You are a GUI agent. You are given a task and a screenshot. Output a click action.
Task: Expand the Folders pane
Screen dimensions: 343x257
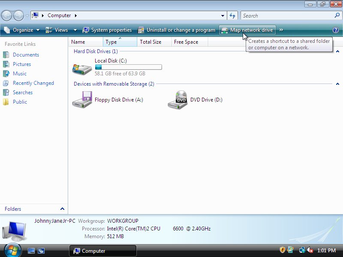pyautogui.click(x=62, y=209)
